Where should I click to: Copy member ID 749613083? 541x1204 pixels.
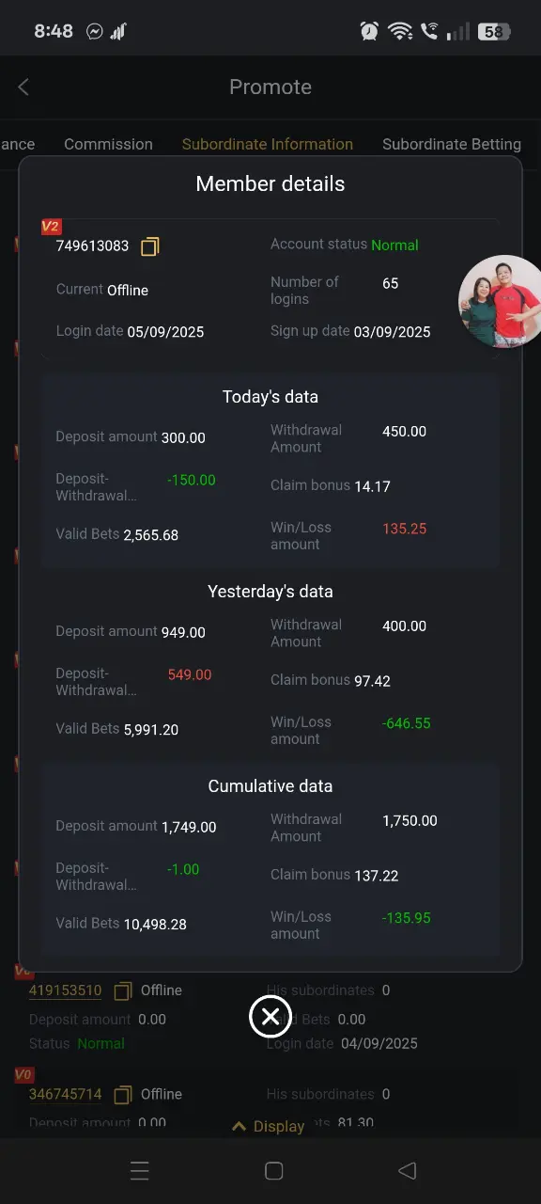click(150, 246)
